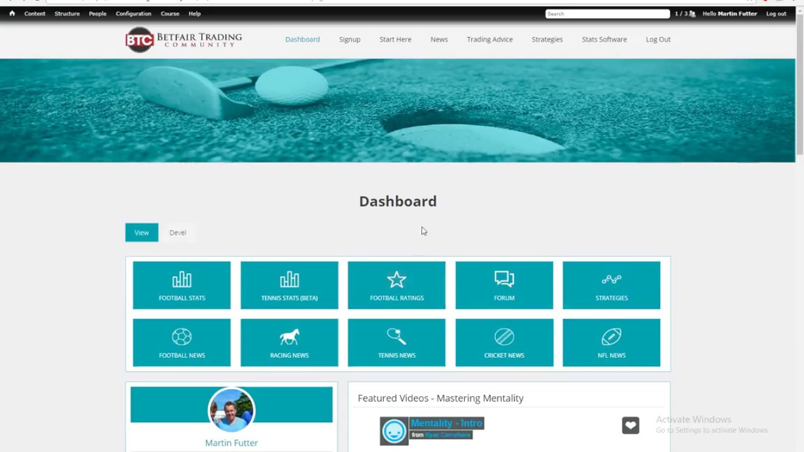804x452 pixels.
Task: Select the View tab
Action: pos(141,232)
